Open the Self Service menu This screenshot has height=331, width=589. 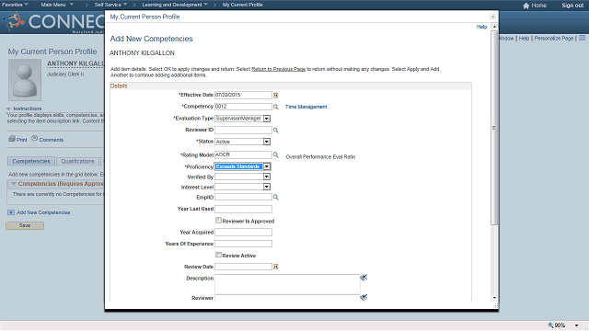[x=110, y=5]
